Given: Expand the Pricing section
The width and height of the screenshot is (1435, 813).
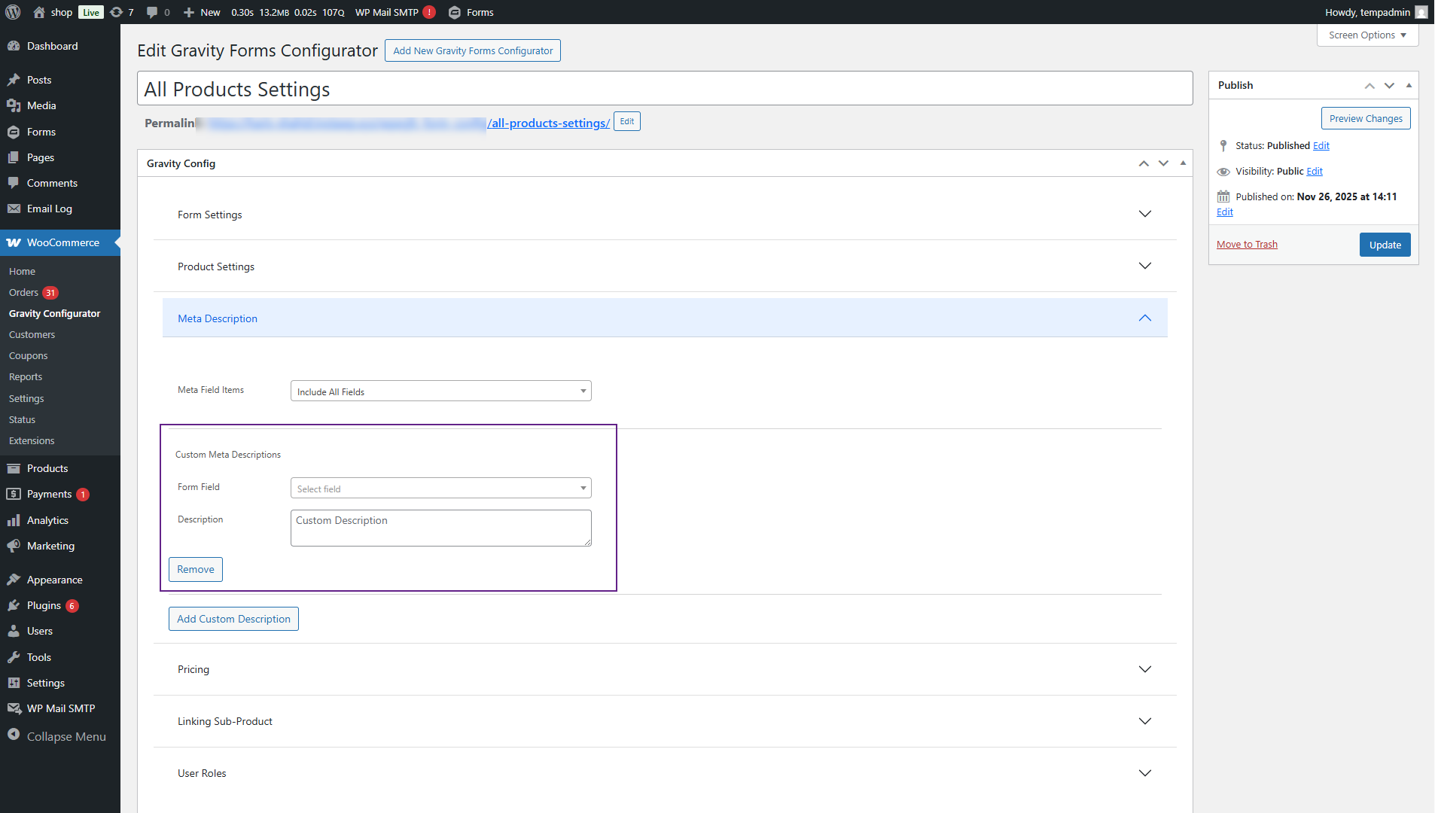Looking at the screenshot, I should (665, 669).
